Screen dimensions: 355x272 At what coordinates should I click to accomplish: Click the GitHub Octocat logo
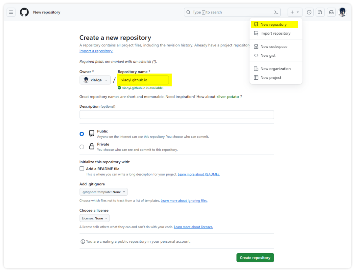pyautogui.click(x=24, y=12)
